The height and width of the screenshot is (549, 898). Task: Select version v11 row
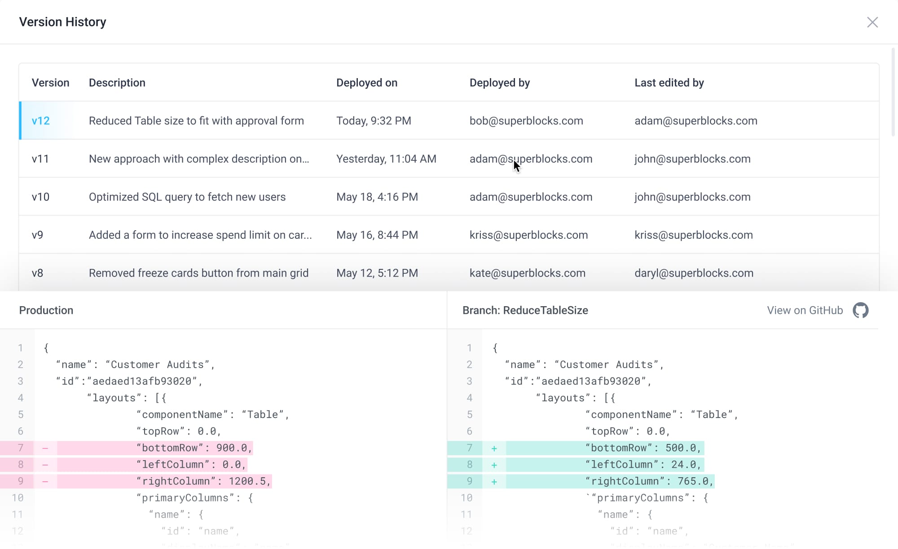199,158
